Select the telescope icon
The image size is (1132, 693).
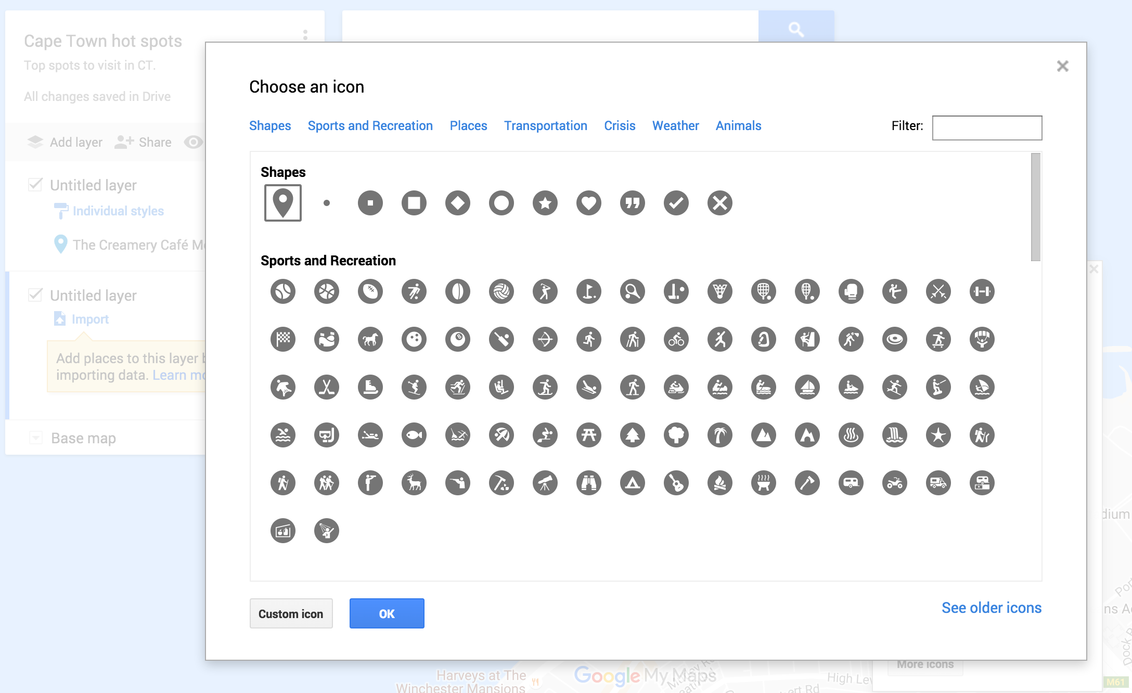coord(545,483)
